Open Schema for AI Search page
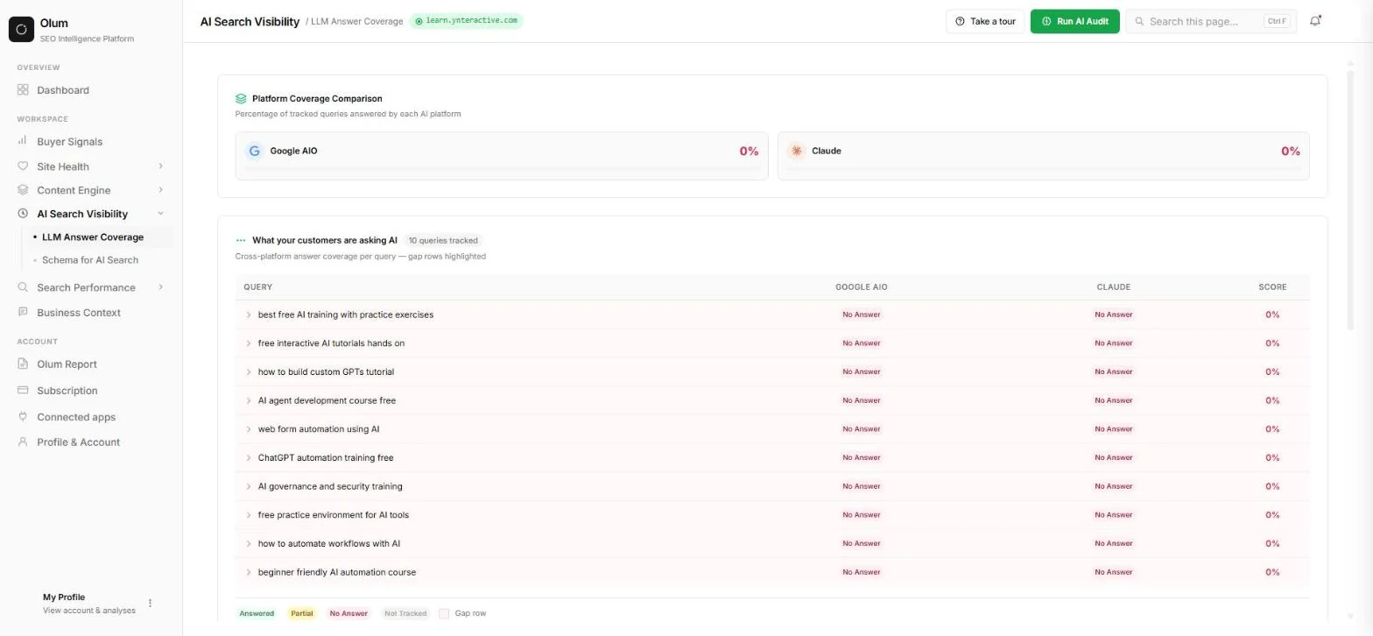Screen dimensions: 1373x636 [x=90, y=260]
